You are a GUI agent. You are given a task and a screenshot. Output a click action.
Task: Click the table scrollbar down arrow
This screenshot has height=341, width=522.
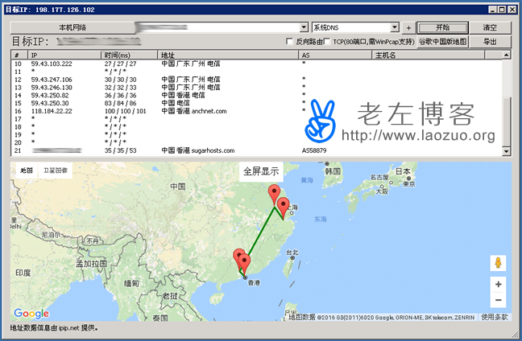(506, 151)
